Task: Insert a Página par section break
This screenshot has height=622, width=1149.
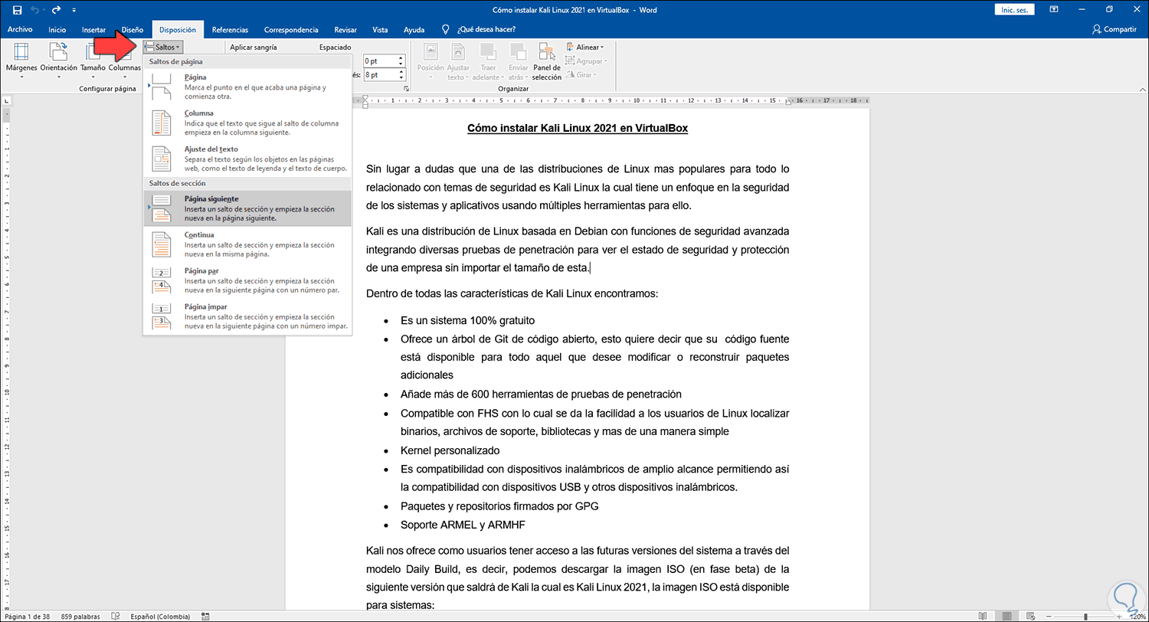Action: 247,280
